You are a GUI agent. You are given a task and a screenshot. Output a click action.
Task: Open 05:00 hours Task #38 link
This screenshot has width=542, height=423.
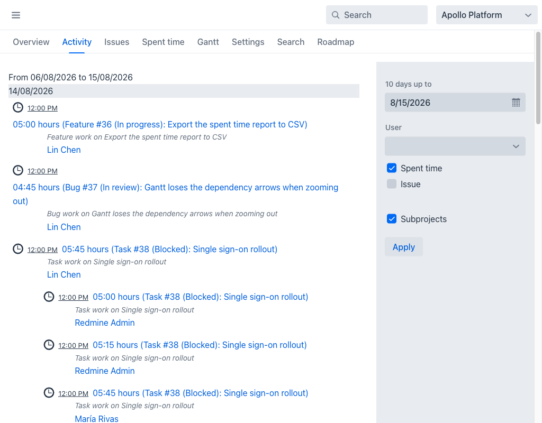[x=200, y=297]
